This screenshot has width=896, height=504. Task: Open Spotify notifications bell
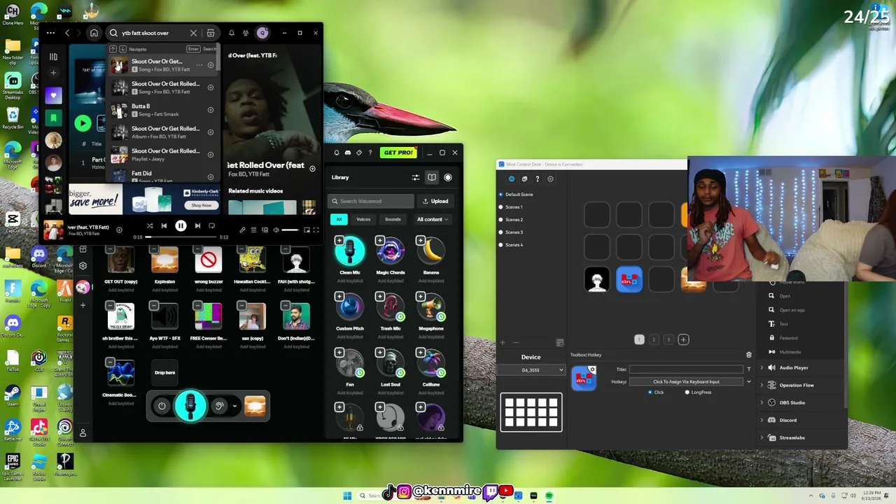click(x=232, y=33)
